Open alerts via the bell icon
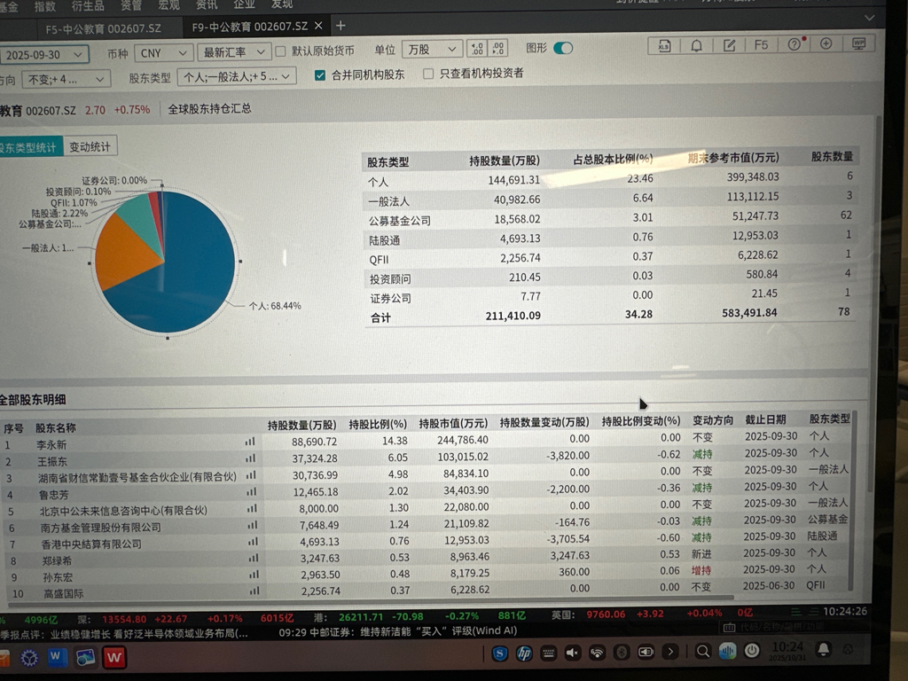This screenshot has height=681, width=908. point(697,46)
